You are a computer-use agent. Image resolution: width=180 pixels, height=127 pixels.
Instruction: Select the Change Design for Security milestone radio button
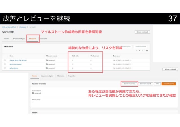coord(5,60)
